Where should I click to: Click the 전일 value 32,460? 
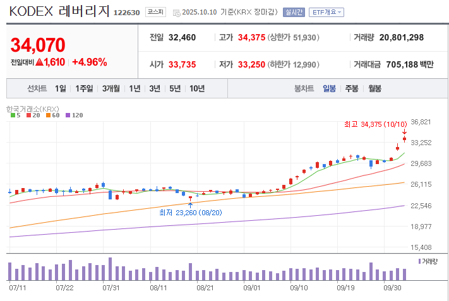[182, 37]
